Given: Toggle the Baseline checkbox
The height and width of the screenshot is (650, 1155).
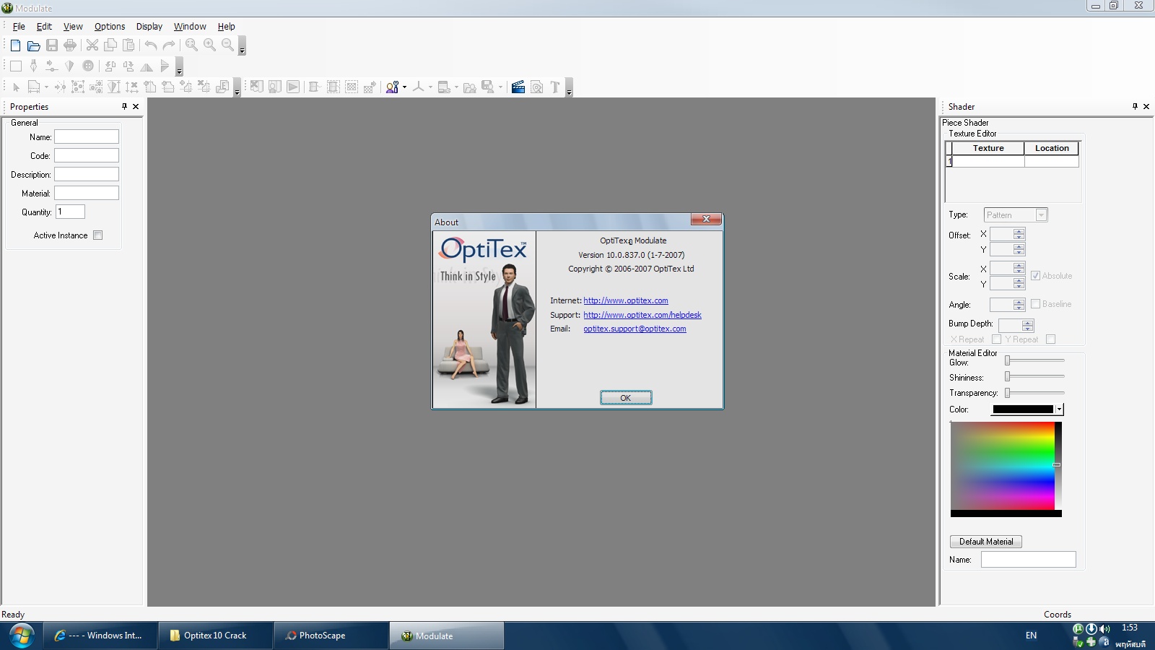Looking at the screenshot, I should (1035, 304).
